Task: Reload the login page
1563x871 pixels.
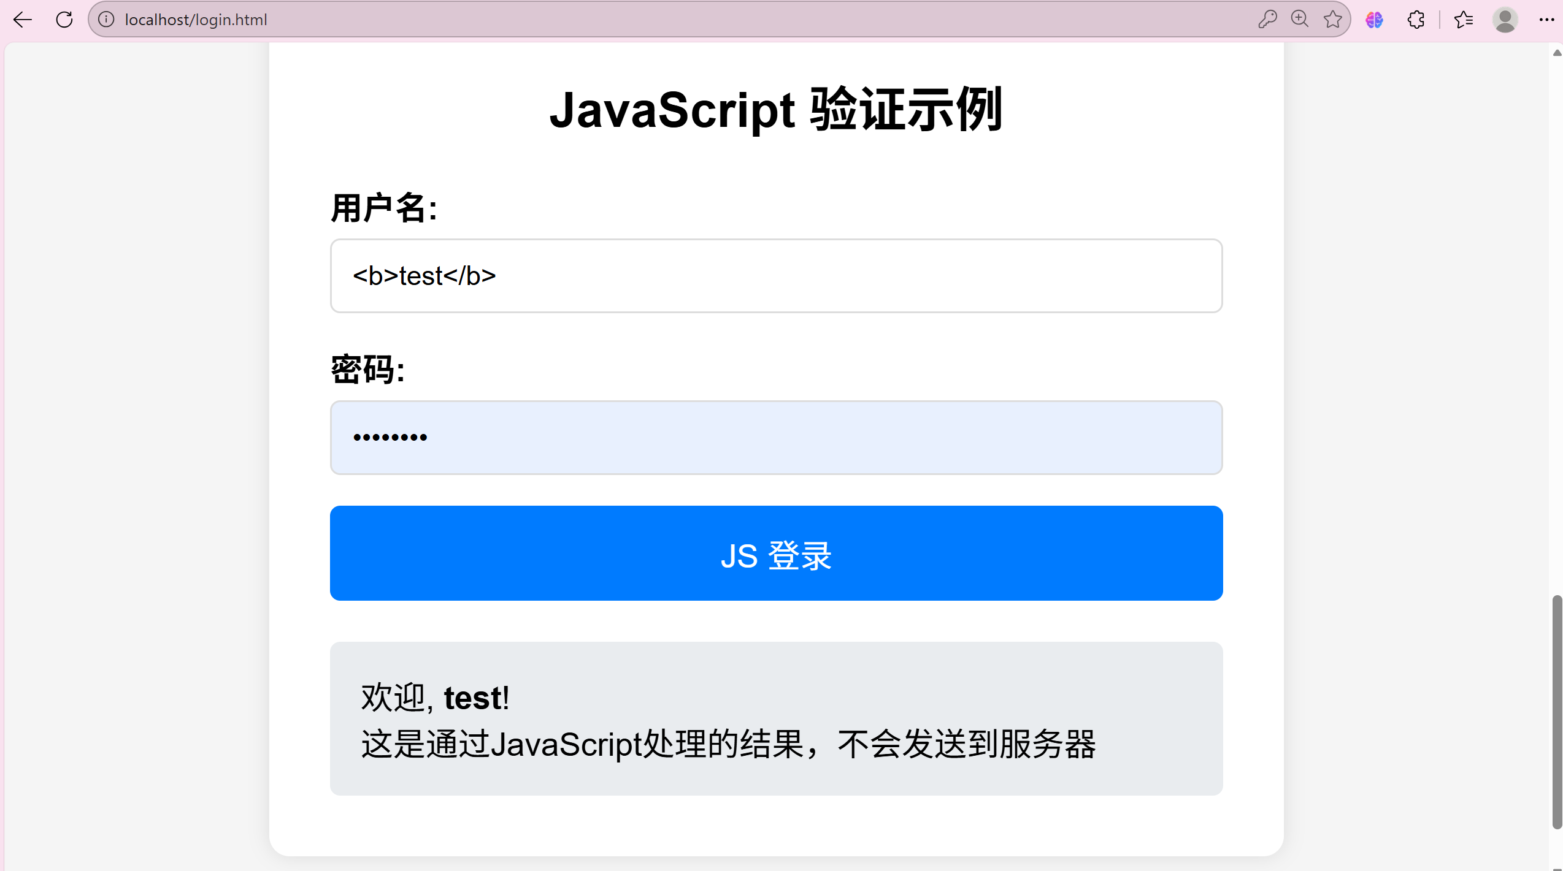Action: tap(64, 20)
